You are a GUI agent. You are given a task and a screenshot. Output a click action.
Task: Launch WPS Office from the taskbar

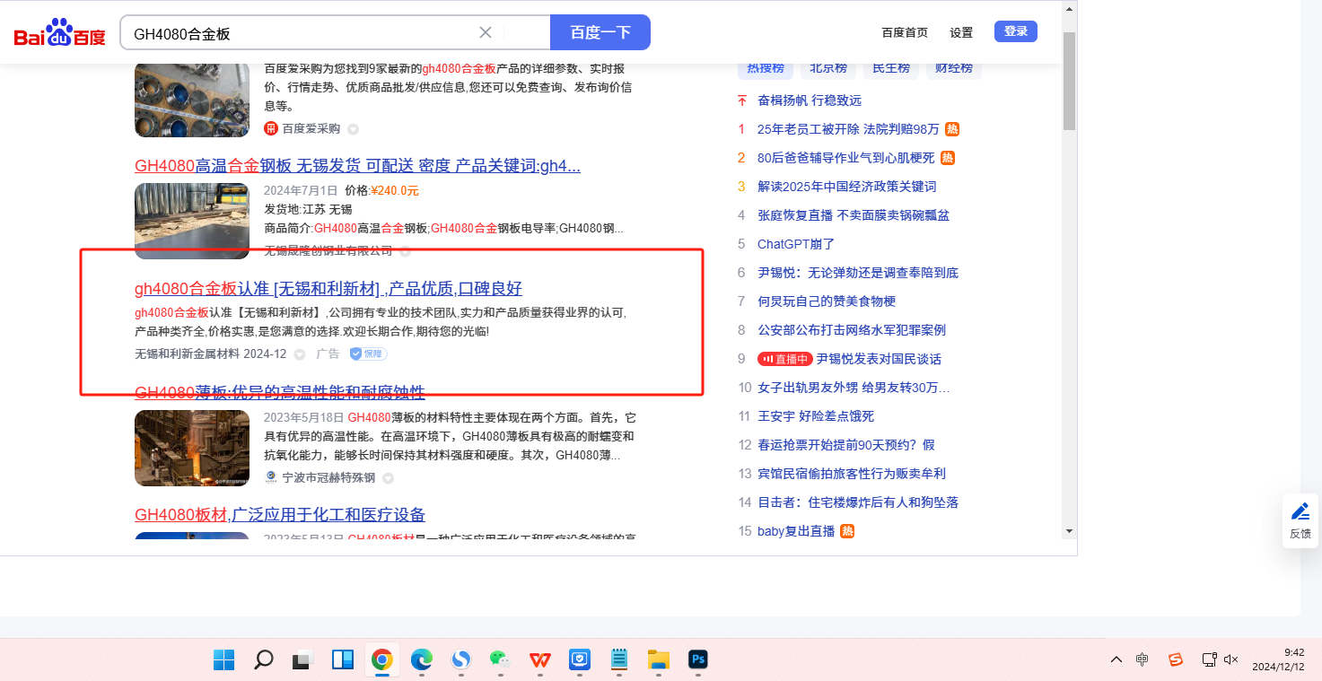540,660
